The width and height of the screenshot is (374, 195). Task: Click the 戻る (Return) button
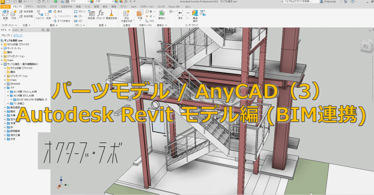coord(180,13)
